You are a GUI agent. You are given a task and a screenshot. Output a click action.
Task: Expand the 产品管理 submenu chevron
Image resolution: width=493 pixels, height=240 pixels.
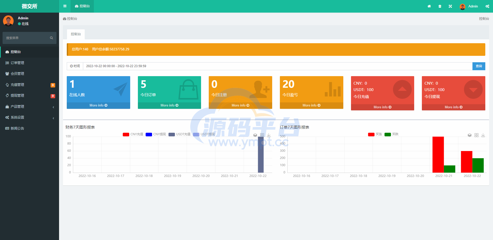point(53,107)
